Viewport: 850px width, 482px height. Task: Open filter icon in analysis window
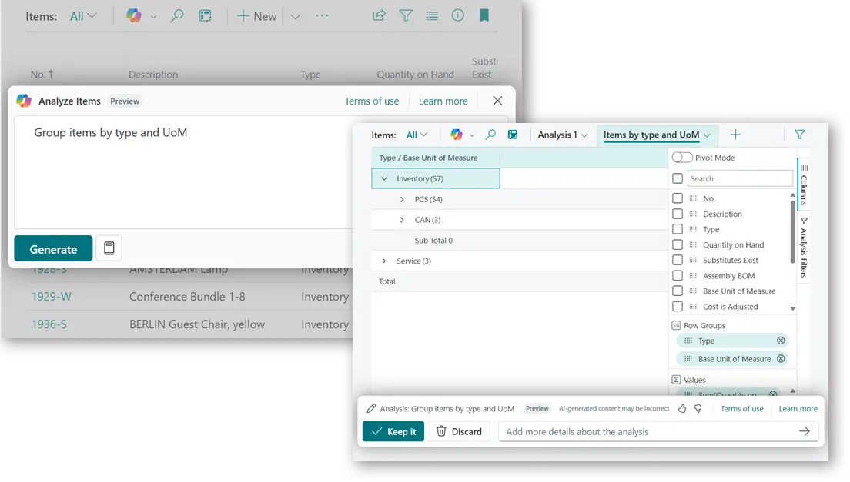click(800, 135)
